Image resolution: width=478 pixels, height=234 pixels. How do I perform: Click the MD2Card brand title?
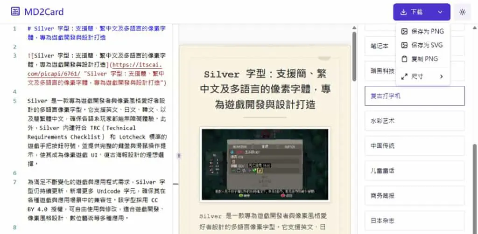tap(44, 12)
